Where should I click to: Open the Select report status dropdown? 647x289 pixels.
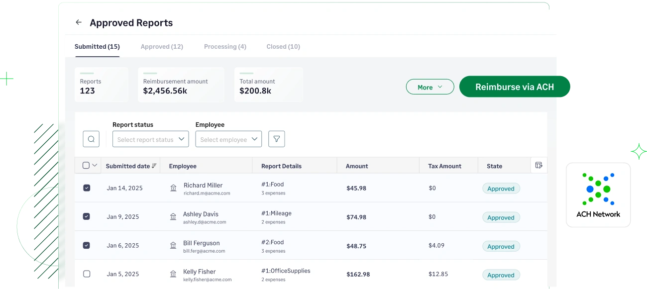click(x=151, y=139)
